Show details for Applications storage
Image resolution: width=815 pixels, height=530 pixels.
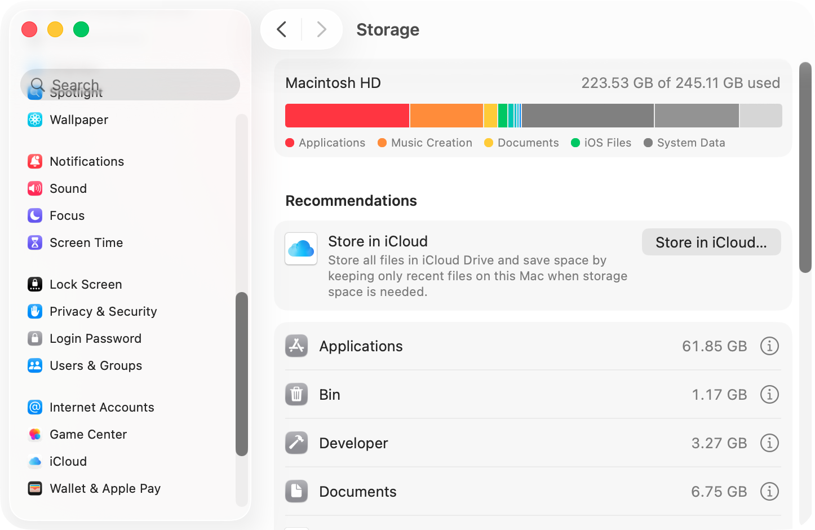pos(769,346)
